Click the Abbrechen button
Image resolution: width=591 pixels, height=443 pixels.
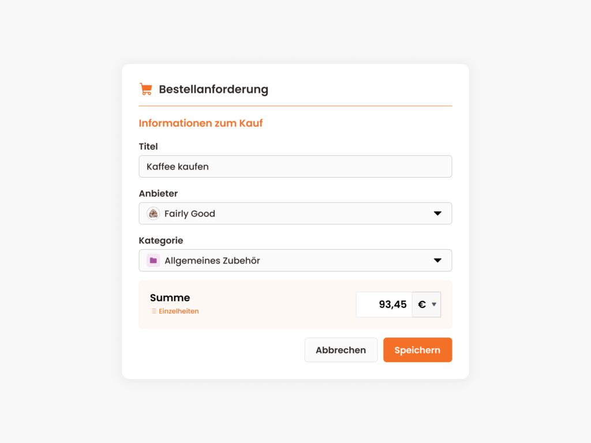(x=341, y=350)
